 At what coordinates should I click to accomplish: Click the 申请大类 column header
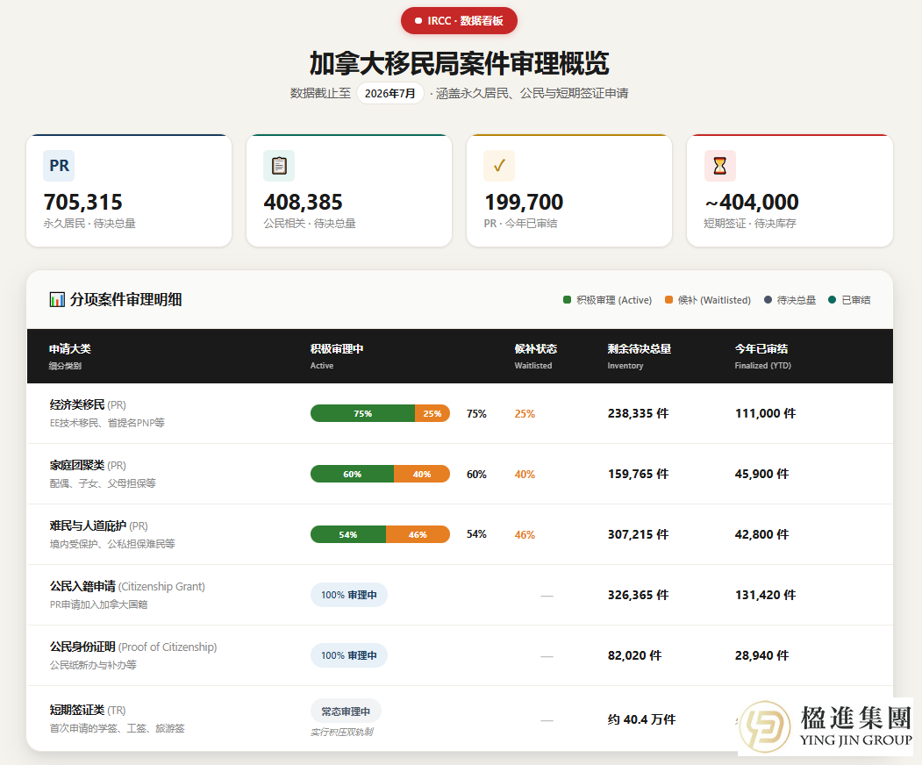click(x=70, y=348)
